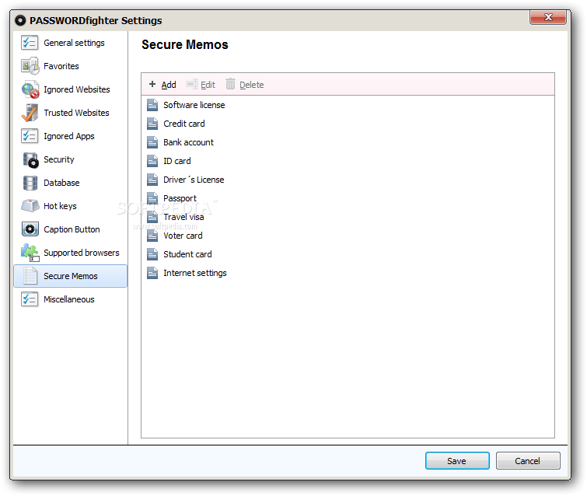View the Supported browsers page
The image size is (587, 496).
pyautogui.click(x=71, y=253)
